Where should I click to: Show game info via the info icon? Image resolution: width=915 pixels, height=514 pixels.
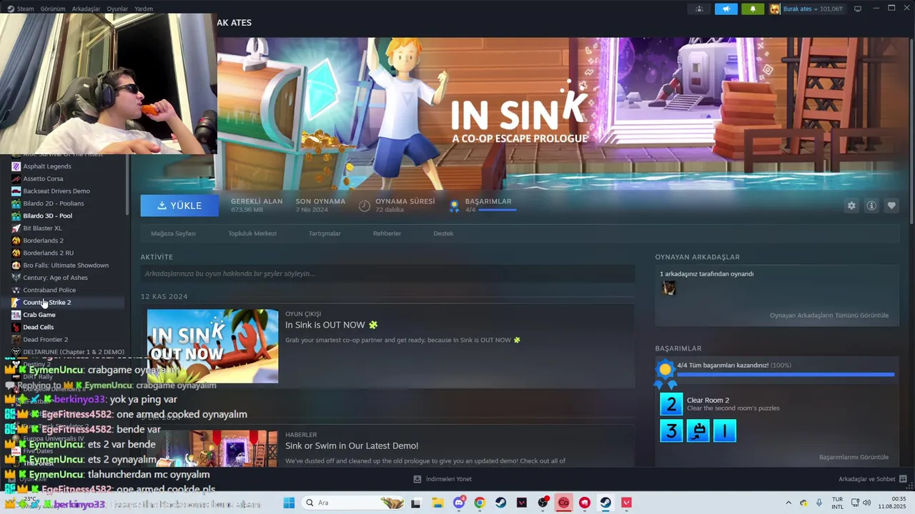871,206
